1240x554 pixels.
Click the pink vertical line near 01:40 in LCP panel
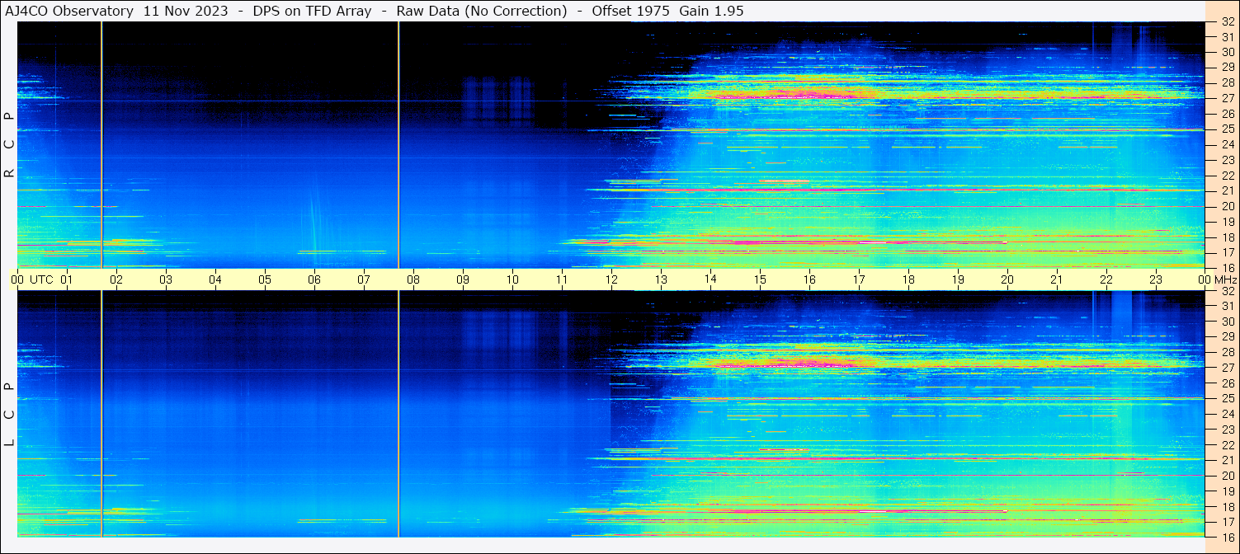coord(101,412)
